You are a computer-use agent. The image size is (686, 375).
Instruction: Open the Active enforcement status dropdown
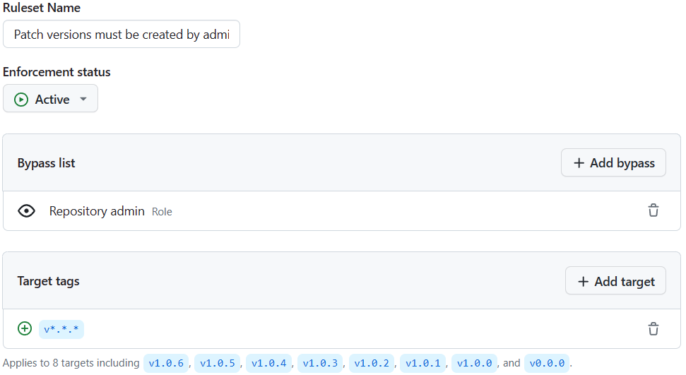pos(50,98)
